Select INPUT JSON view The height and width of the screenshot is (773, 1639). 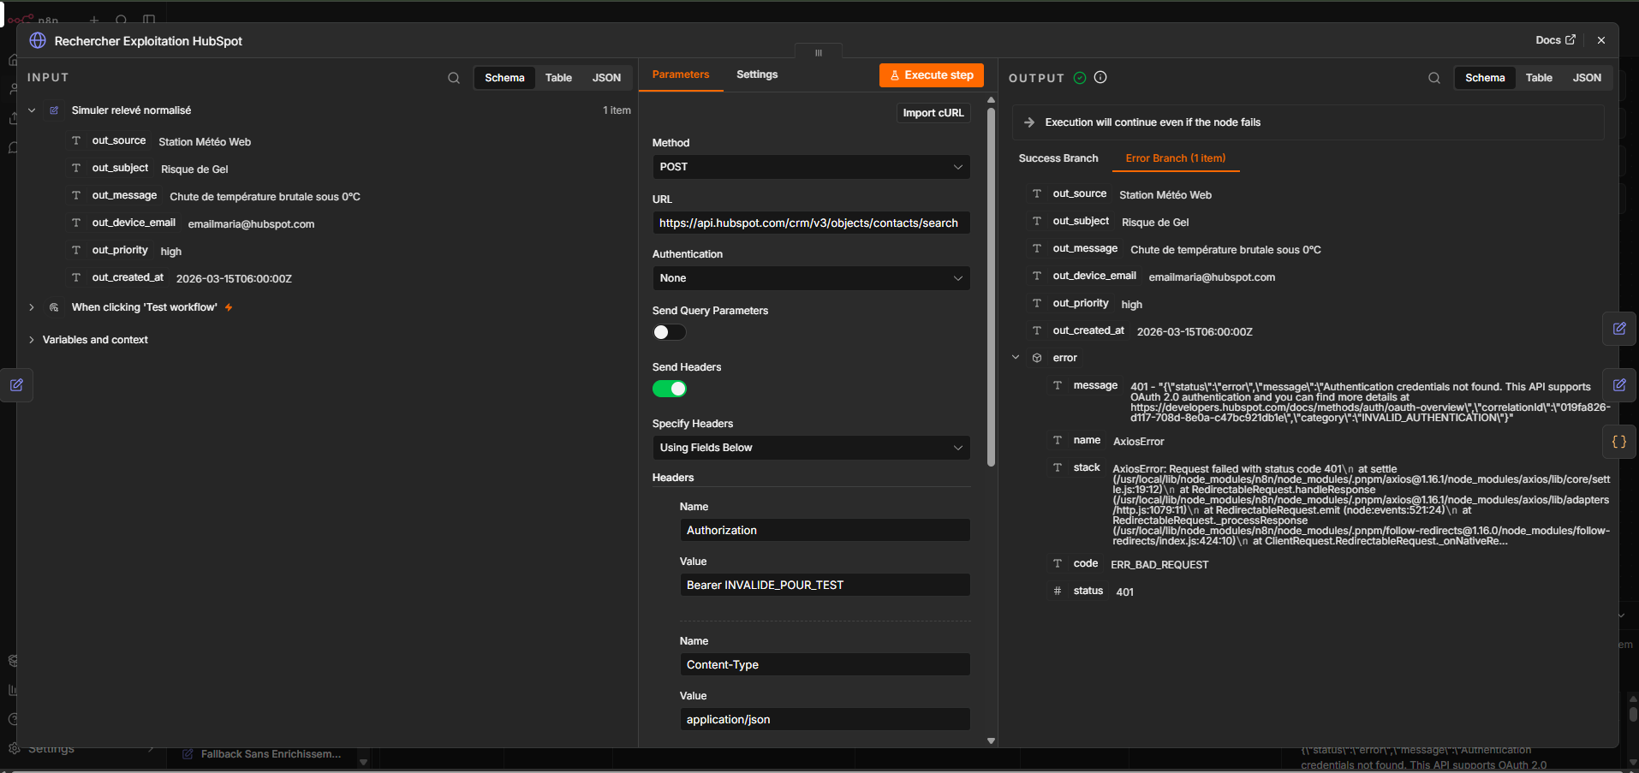(606, 78)
